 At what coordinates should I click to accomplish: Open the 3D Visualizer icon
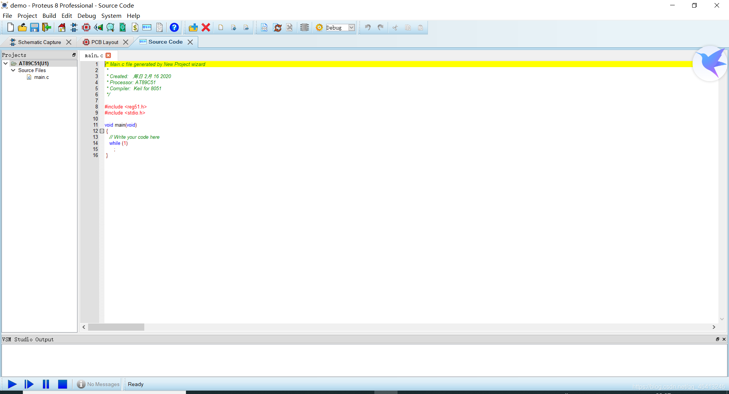click(x=98, y=27)
